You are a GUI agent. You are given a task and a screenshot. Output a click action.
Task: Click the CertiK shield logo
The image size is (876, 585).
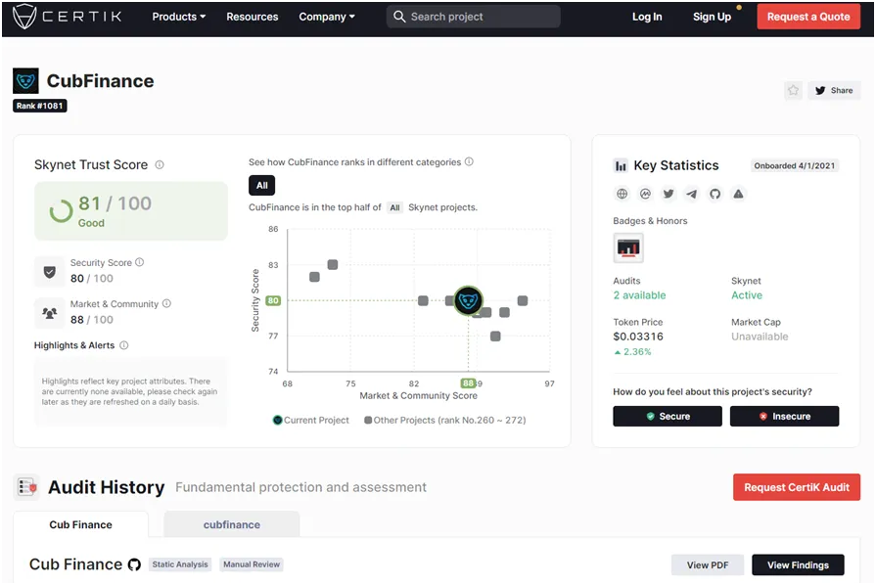24,17
